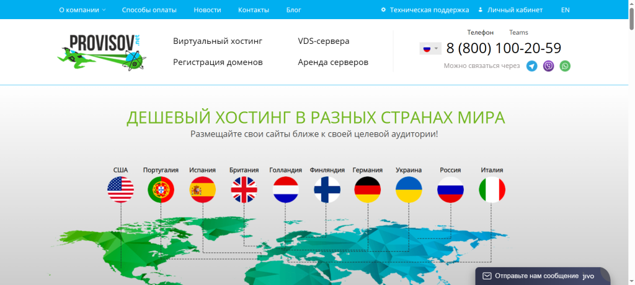The height and width of the screenshot is (285, 635).
Task: Open the Блог menu item
Action: [x=293, y=10]
